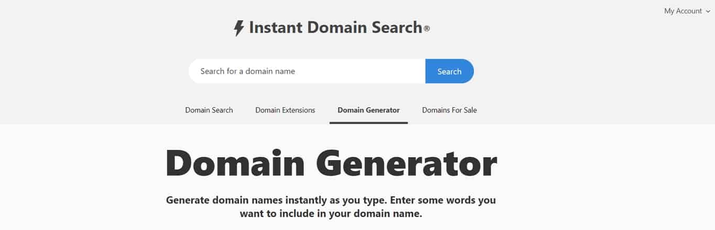Click the Domain Generator page heading

331,163
